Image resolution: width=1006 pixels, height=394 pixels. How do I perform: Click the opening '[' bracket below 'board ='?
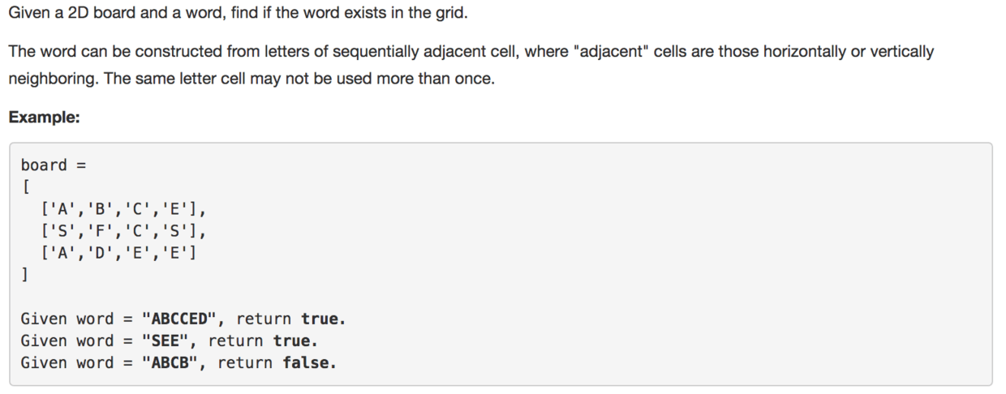(x=25, y=187)
